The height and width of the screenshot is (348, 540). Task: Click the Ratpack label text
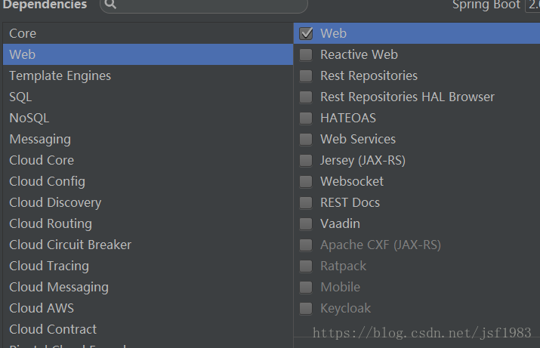coord(344,266)
